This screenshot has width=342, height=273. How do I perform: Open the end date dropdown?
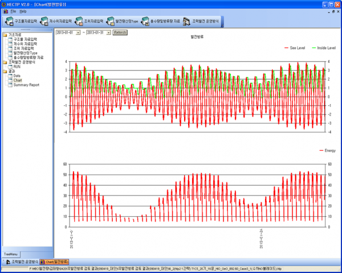[x=109, y=32]
